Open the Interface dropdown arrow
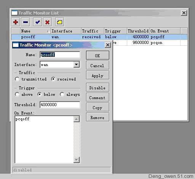 coord(77,65)
